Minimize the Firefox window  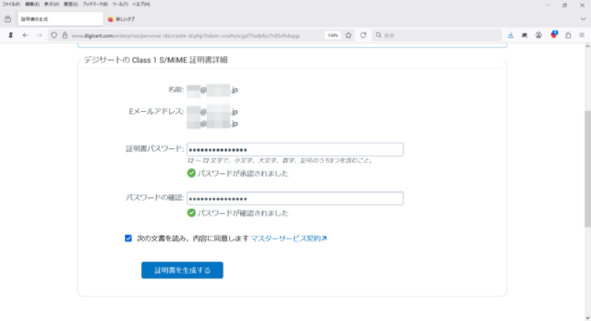pyautogui.click(x=547, y=5)
